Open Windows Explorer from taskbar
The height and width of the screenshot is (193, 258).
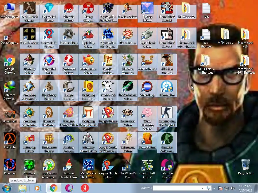[22, 188]
